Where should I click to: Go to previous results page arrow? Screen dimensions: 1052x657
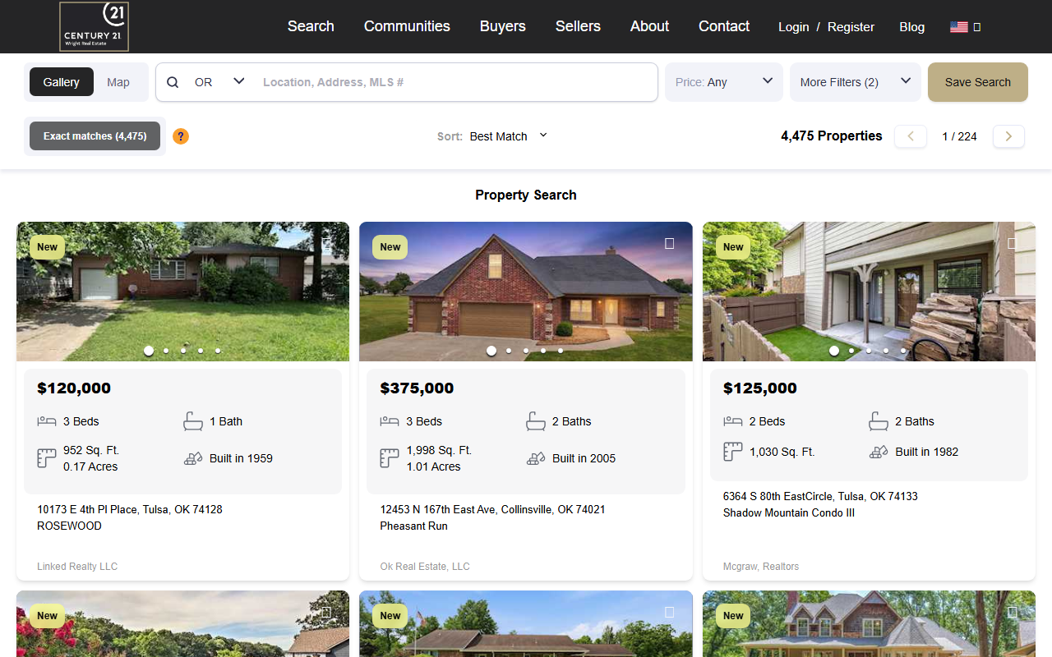[911, 136]
